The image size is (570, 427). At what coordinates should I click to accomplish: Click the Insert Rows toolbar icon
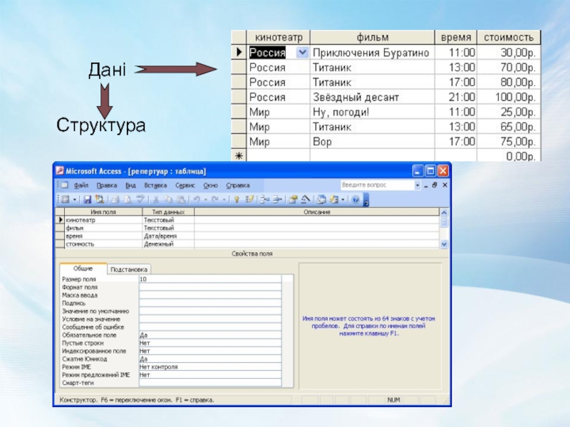click(x=265, y=200)
